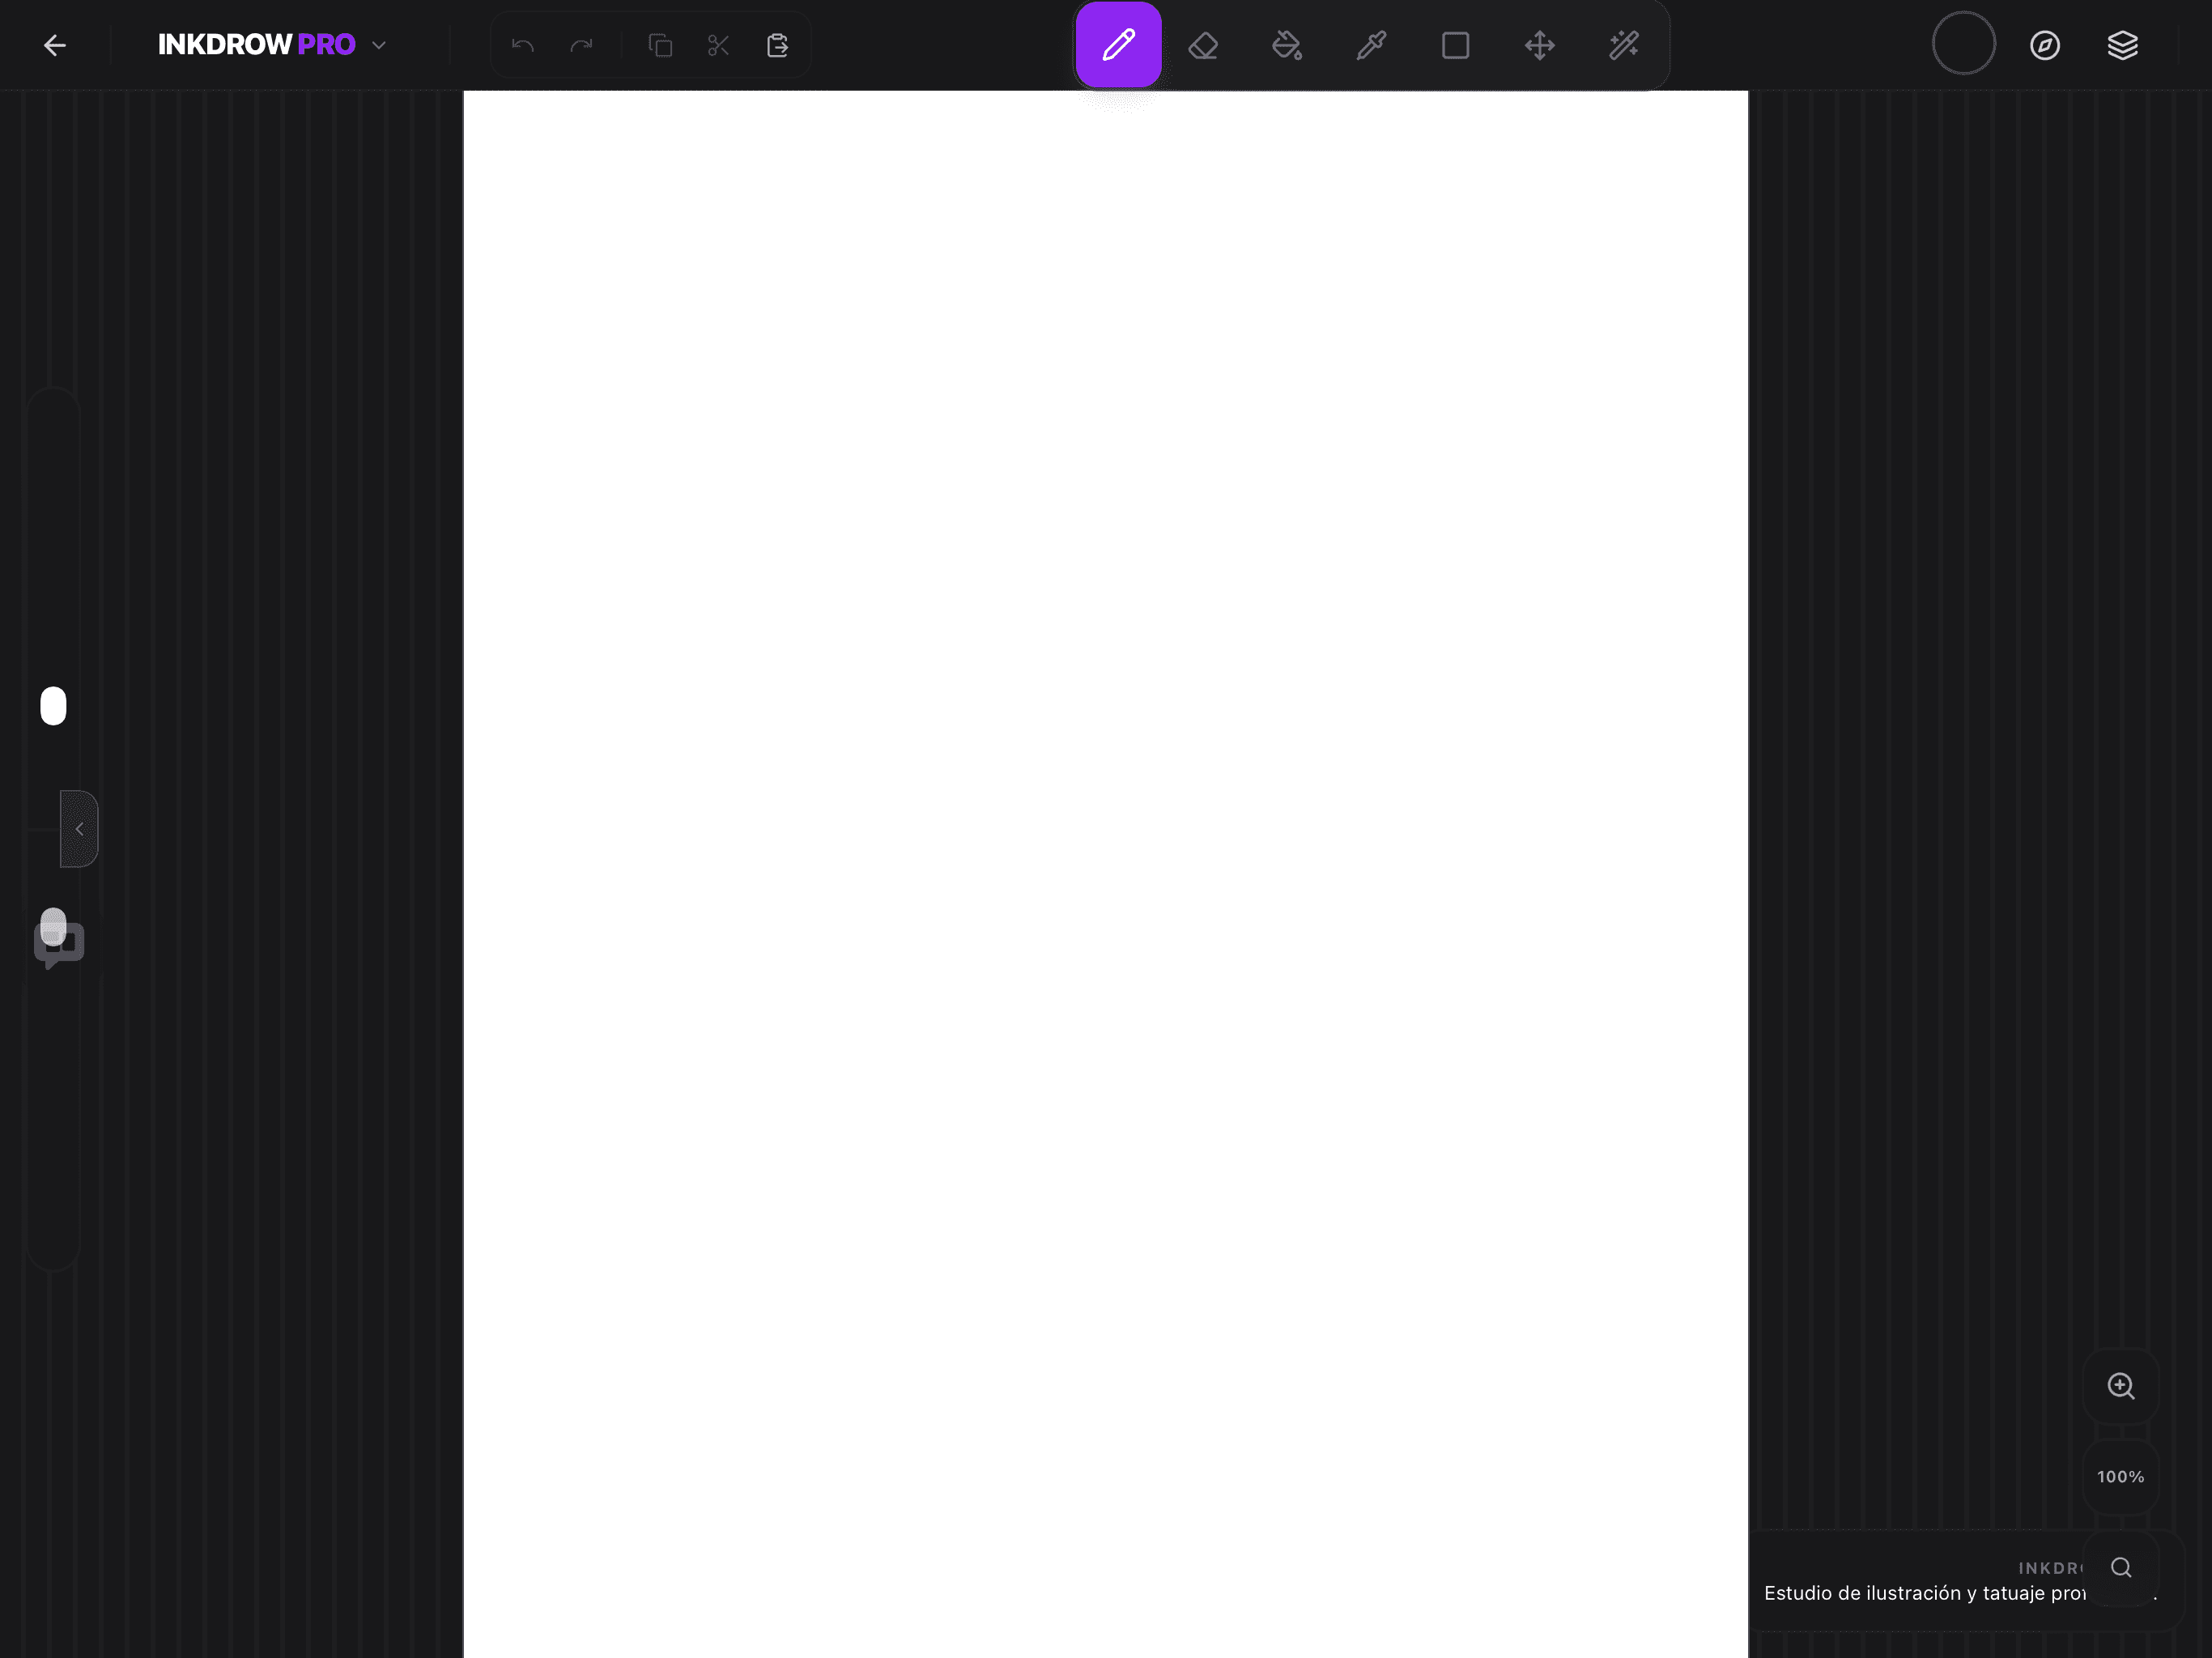Pick the Move tool
The height and width of the screenshot is (1658, 2212).
coord(1539,45)
